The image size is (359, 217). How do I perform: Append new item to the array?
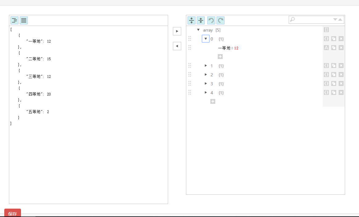(213, 101)
